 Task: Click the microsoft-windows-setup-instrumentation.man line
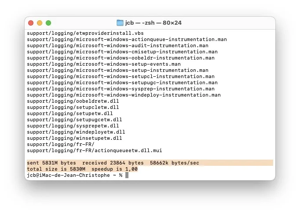point(117,70)
